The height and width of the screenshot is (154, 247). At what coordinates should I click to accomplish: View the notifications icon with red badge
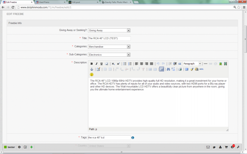(x=232, y=147)
